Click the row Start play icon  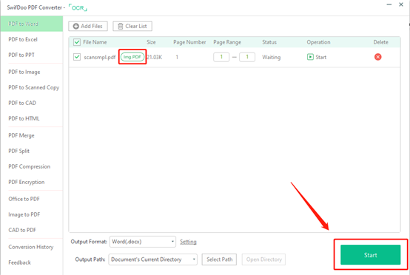[x=310, y=57]
